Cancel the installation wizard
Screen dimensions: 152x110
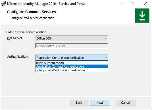126,103
